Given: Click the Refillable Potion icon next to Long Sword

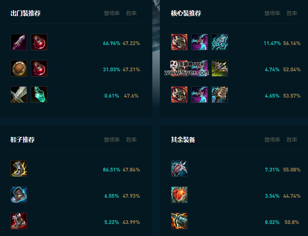Looking at the screenshot, I should tap(39, 42).
